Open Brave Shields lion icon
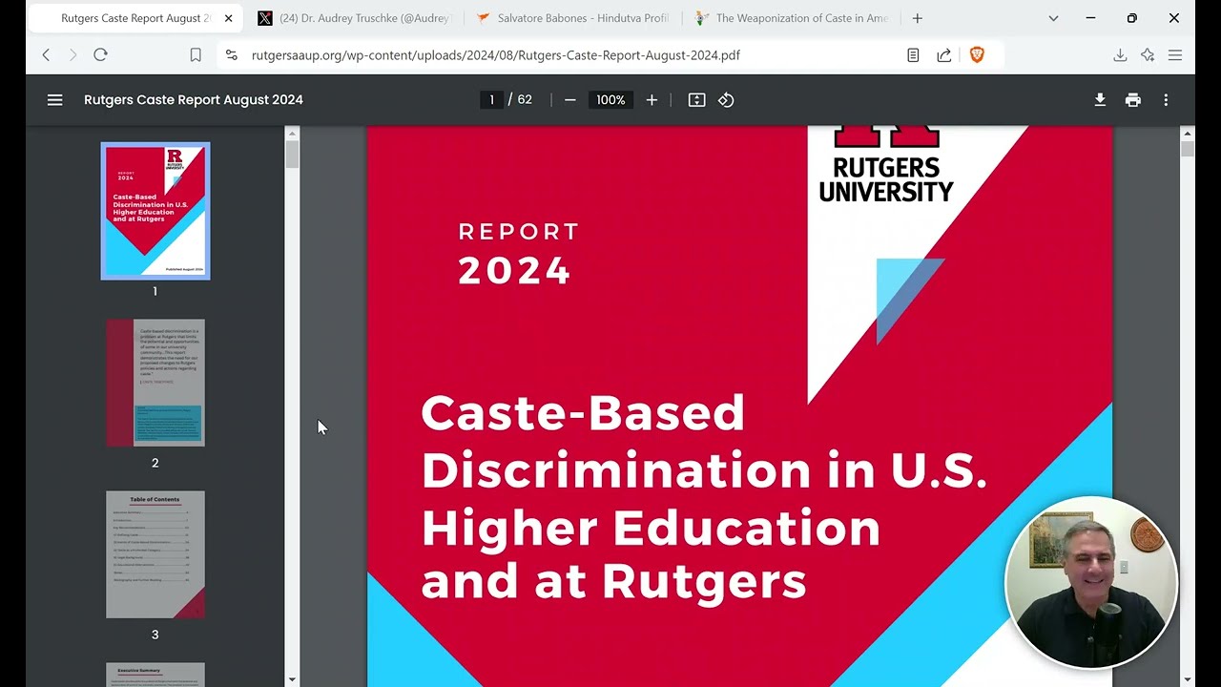The image size is (1221, 687). point(976,55)
